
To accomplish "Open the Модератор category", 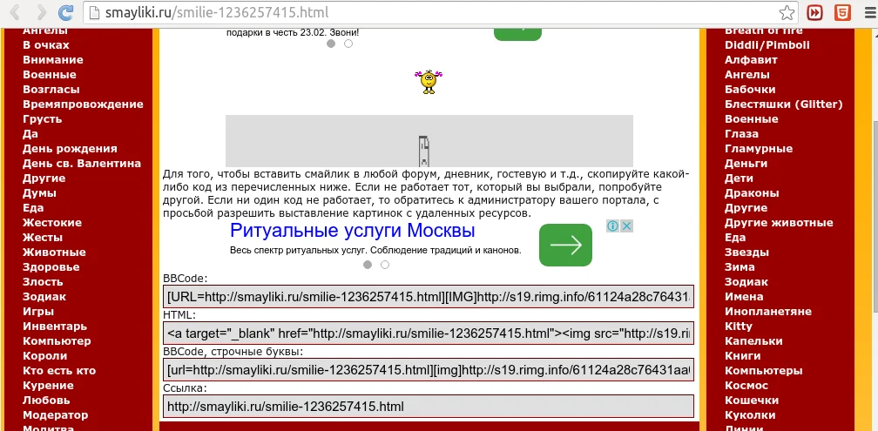I will pyautogui.click(x=56, y=415).
